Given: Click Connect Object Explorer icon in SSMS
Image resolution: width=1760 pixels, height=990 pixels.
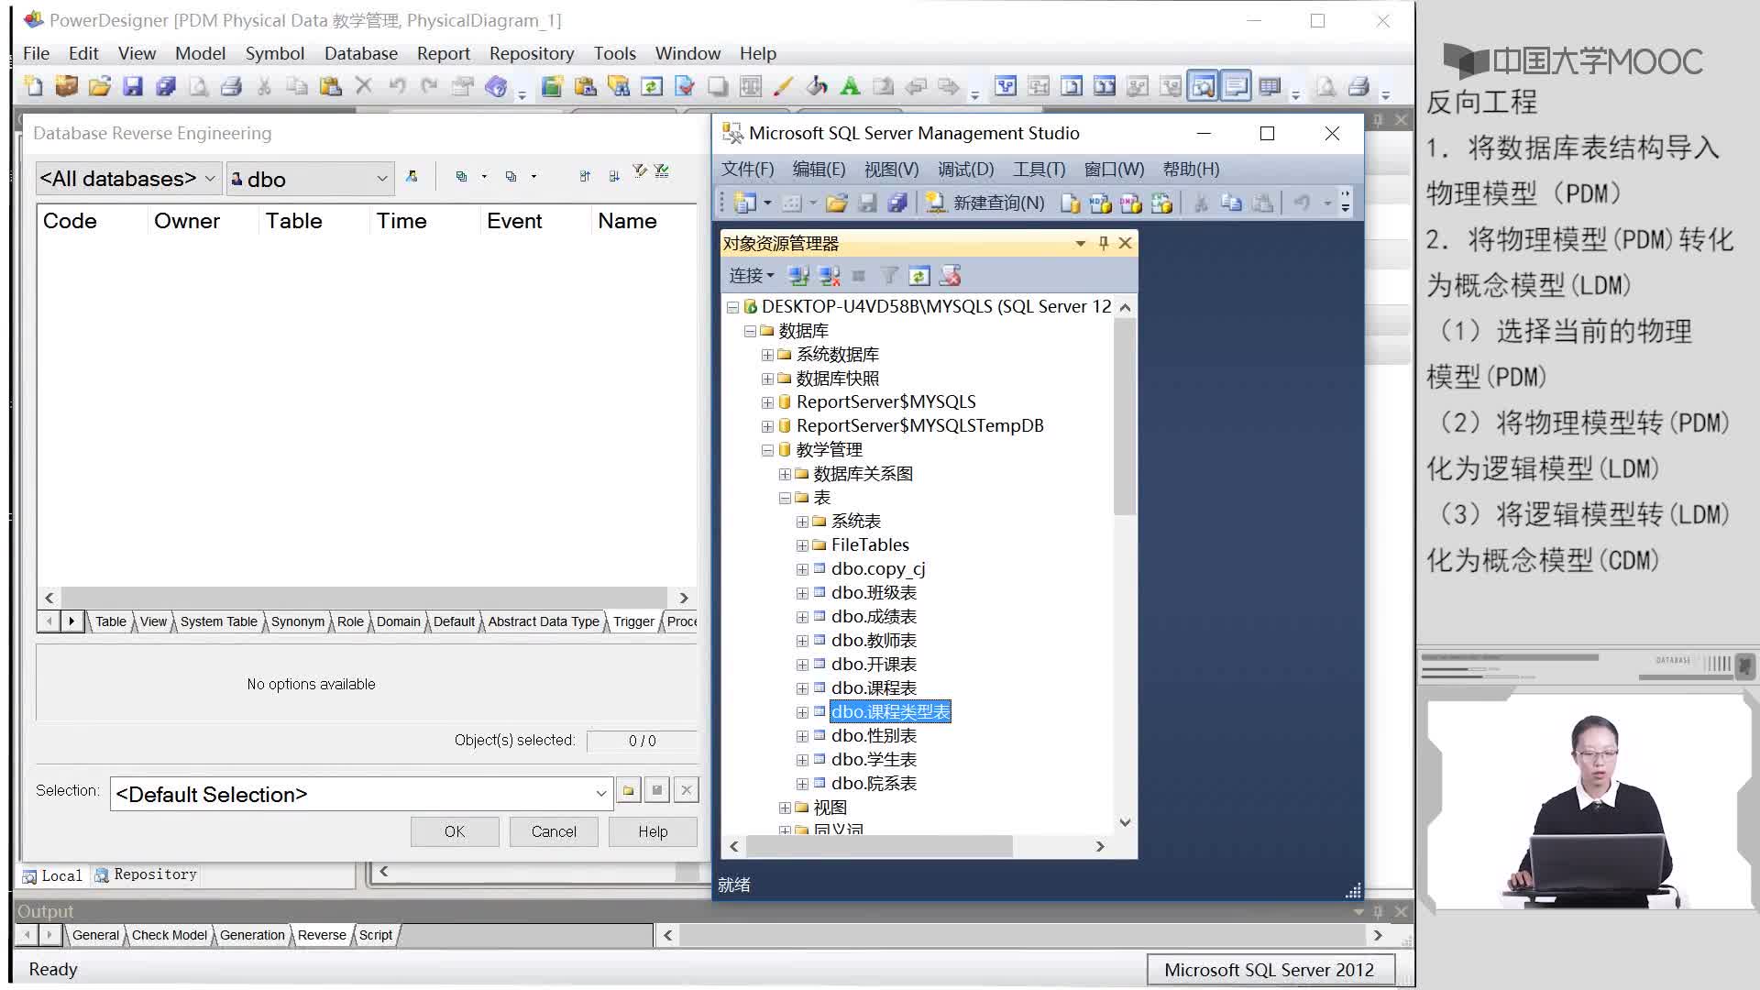Looking at the screenshot, I should tap(798, 276).
